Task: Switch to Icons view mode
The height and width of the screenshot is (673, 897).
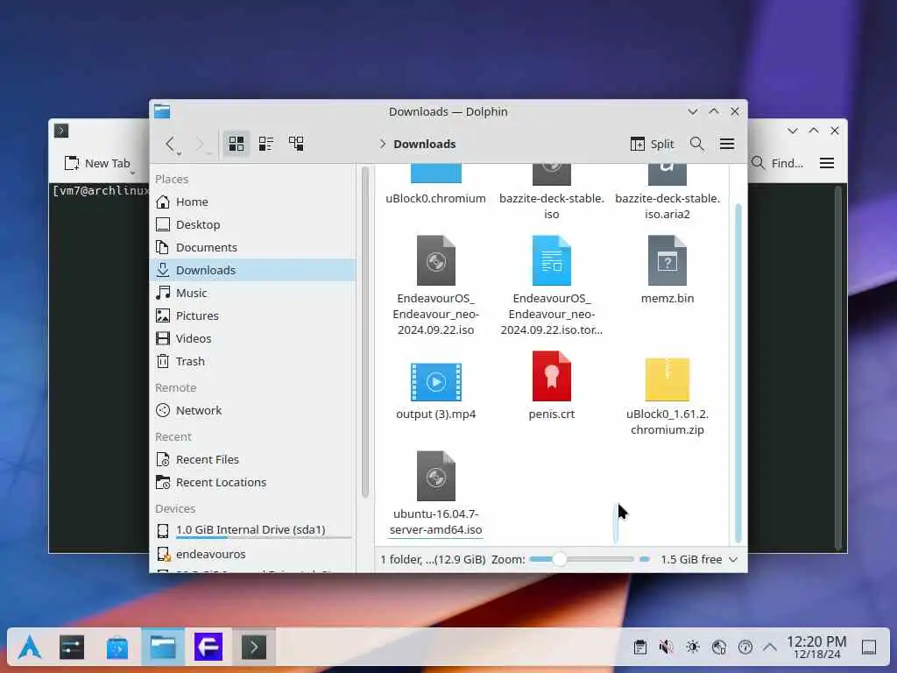Action: pos(237,143)
